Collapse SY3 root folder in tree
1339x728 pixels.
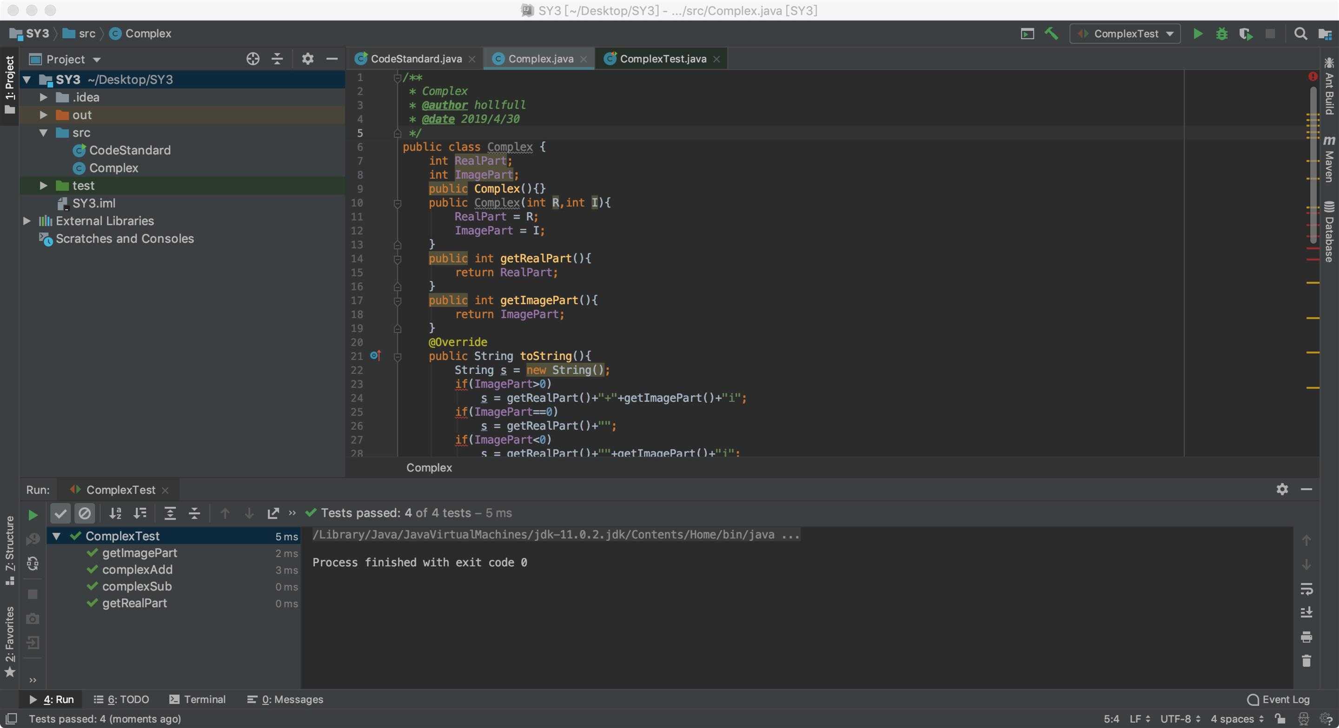coord(27,79)
